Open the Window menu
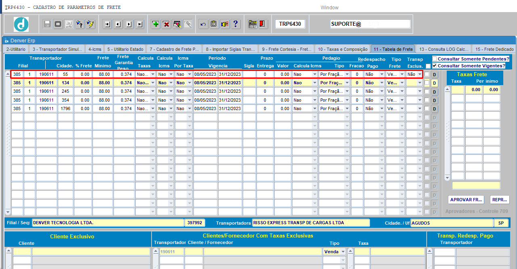517x269 pixels. pos(330,8)
